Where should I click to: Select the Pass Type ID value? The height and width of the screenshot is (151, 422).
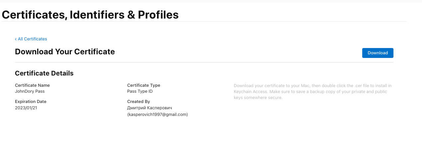click(x=140, y=91)
